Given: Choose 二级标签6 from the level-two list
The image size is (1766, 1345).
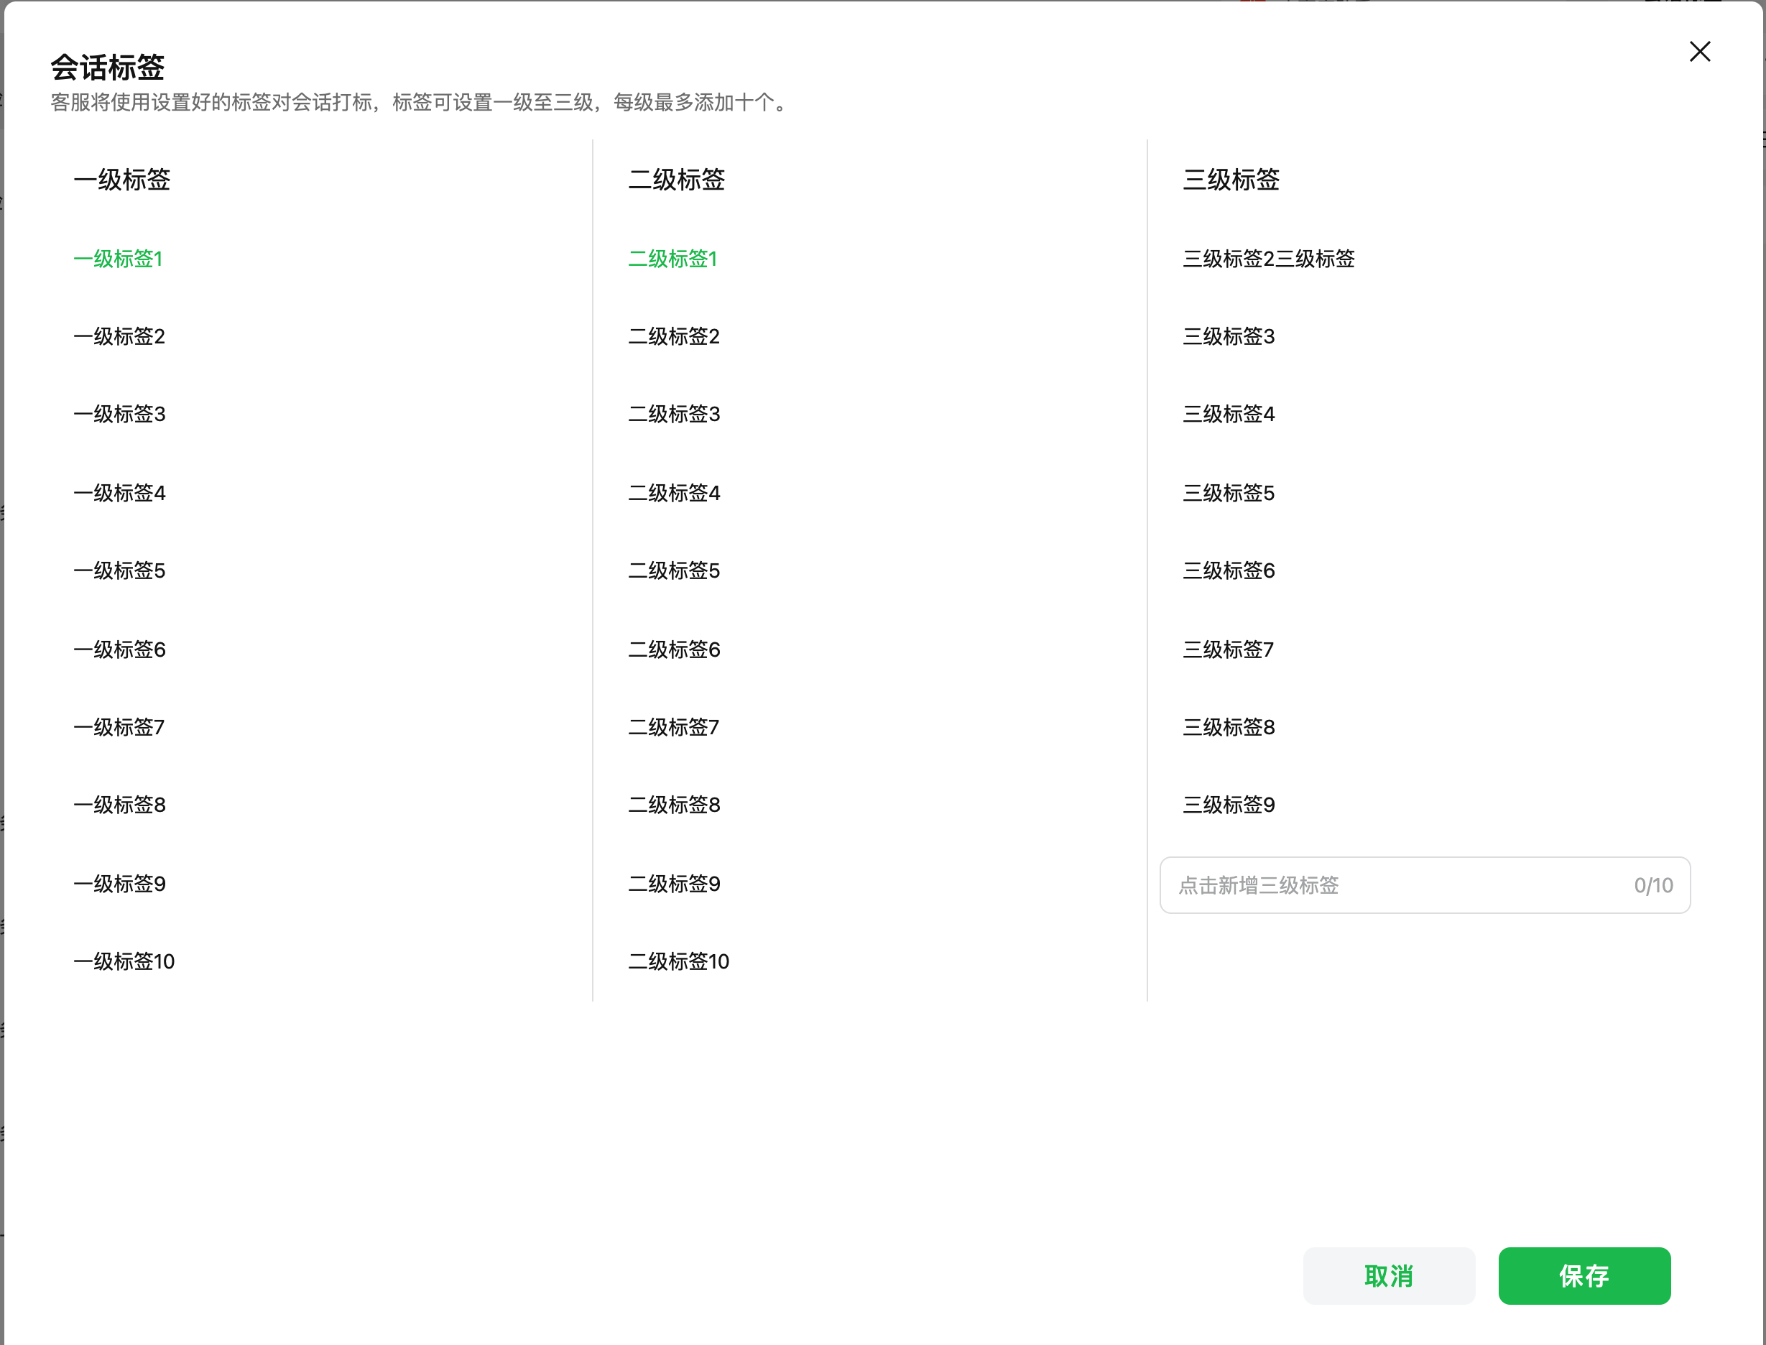Looking at the screenshot, I should click(674, 650).
